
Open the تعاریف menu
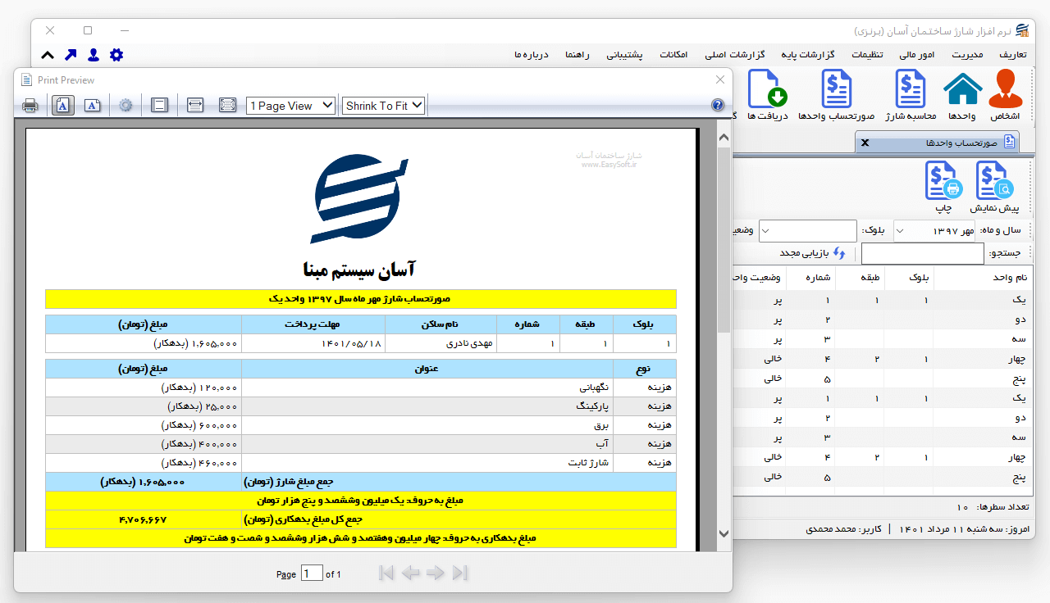(1013, 55)
